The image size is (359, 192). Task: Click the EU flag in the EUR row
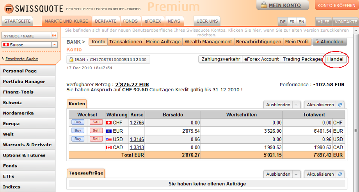[109, 131]
